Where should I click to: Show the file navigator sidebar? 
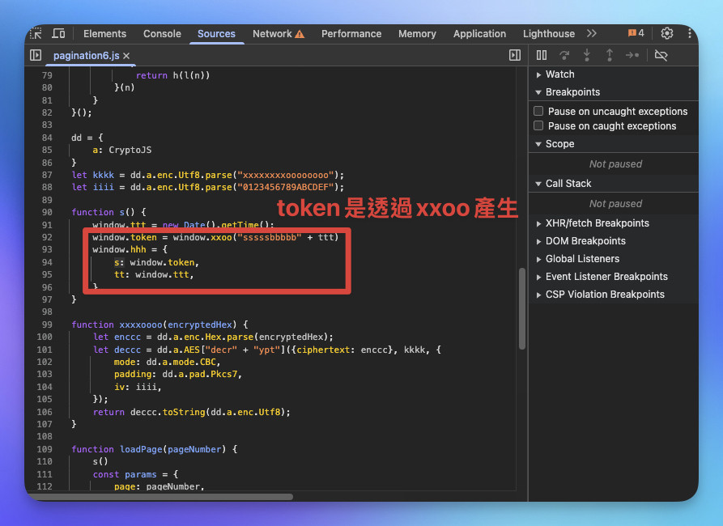click(x=36, y=55)
